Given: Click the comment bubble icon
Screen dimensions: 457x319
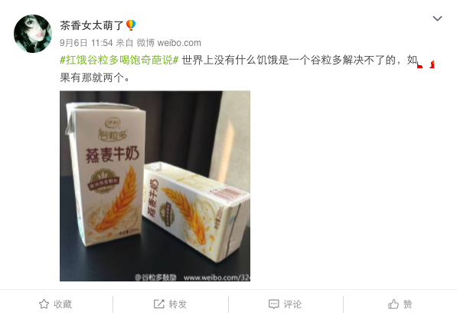Looking at the screenshot, I should 274,304.
